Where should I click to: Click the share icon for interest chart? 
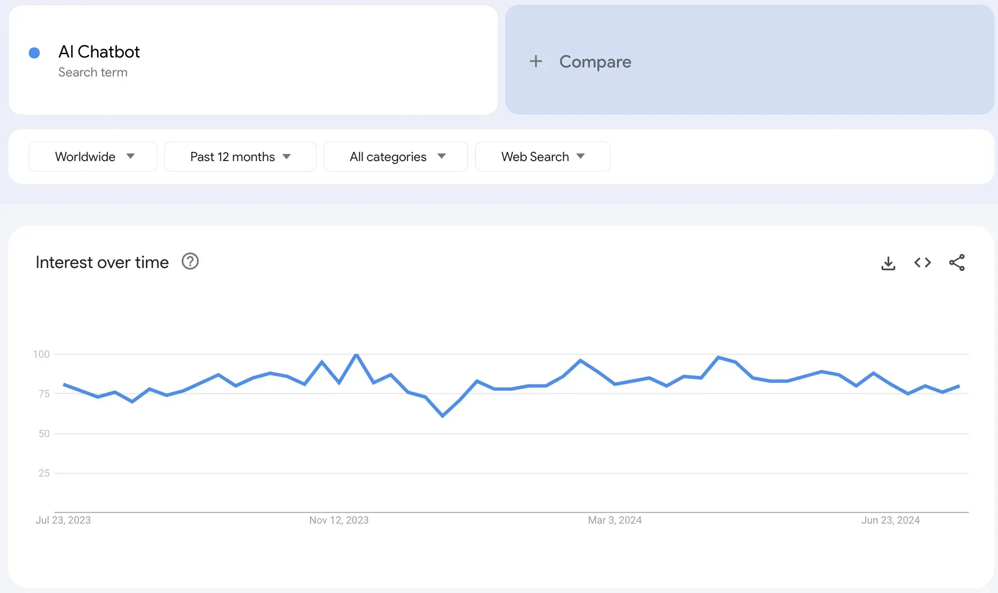pos(959,262)
